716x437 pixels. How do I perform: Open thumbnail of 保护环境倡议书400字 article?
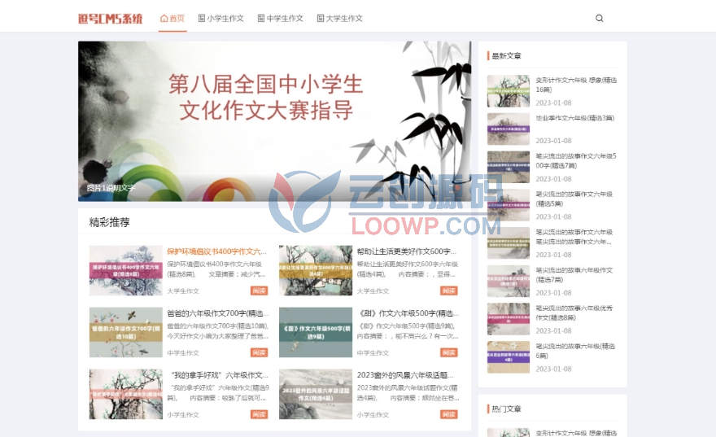(125, 270)
